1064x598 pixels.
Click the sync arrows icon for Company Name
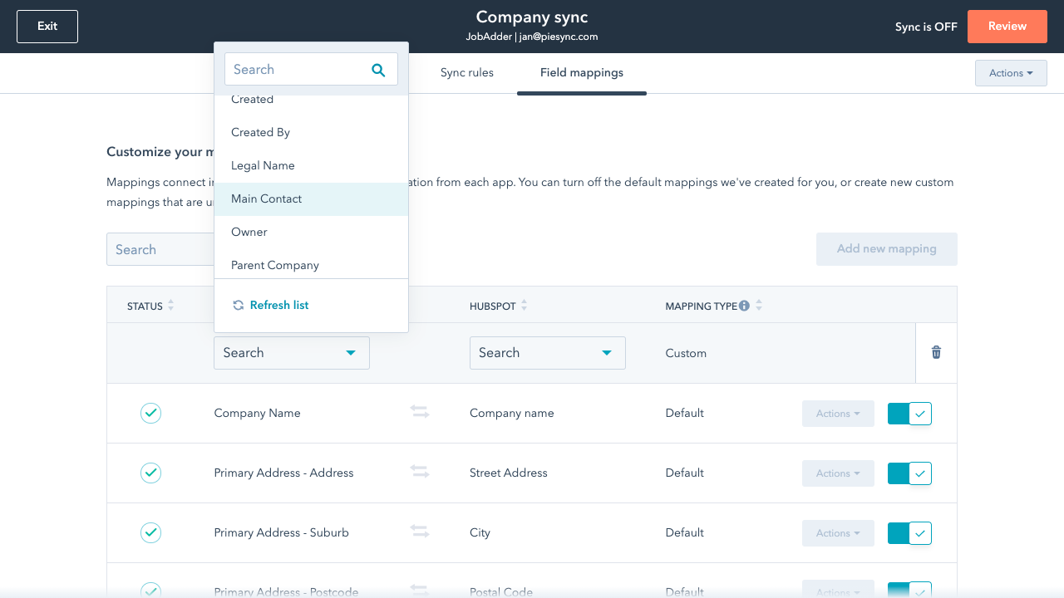click(420, 413)
